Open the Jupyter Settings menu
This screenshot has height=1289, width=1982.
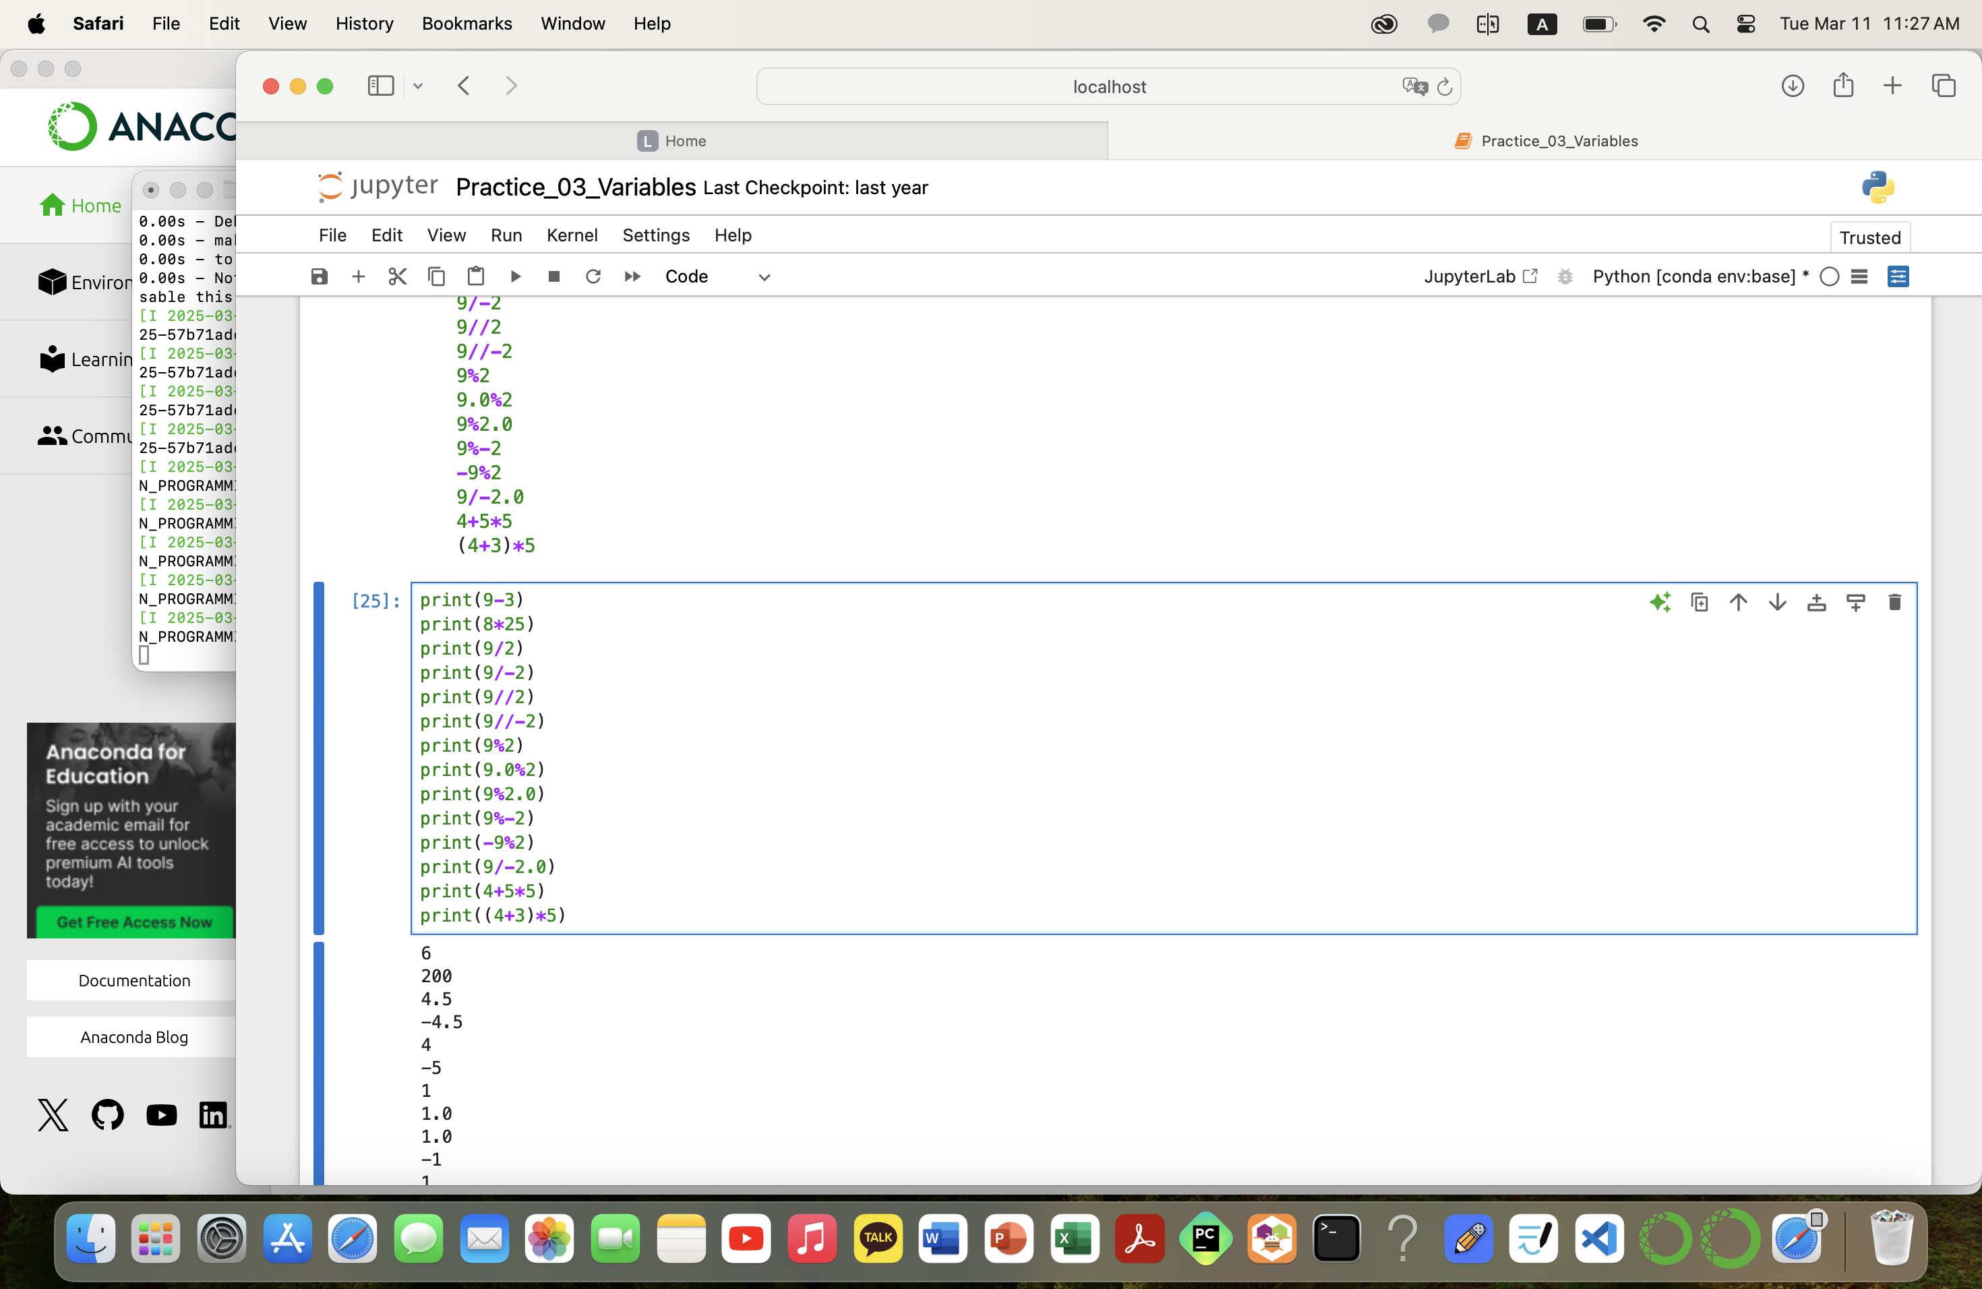coord(656,235)
